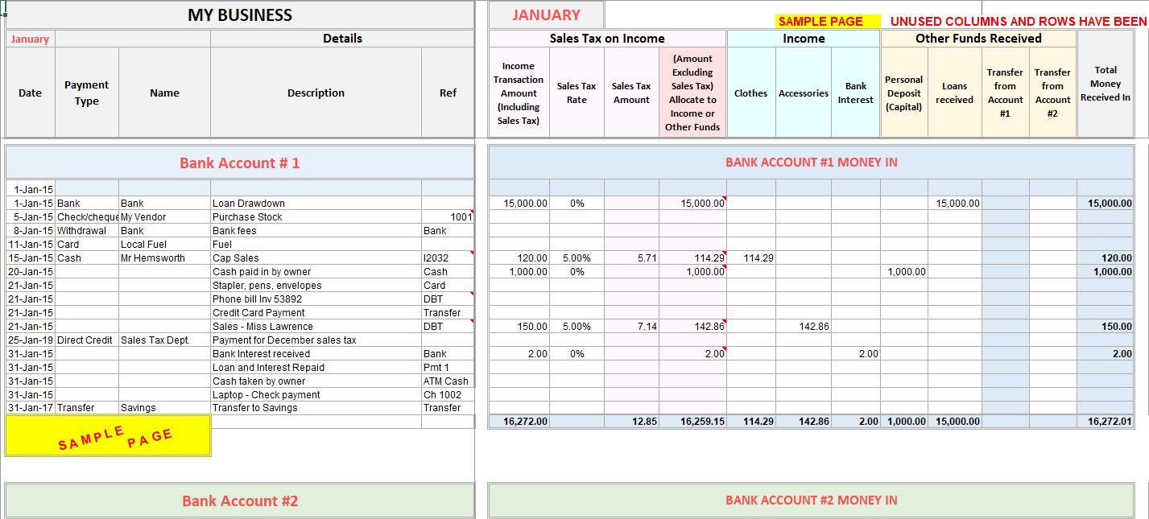
Task: Click the Details header cell
Action: click(x=342, y=39)
